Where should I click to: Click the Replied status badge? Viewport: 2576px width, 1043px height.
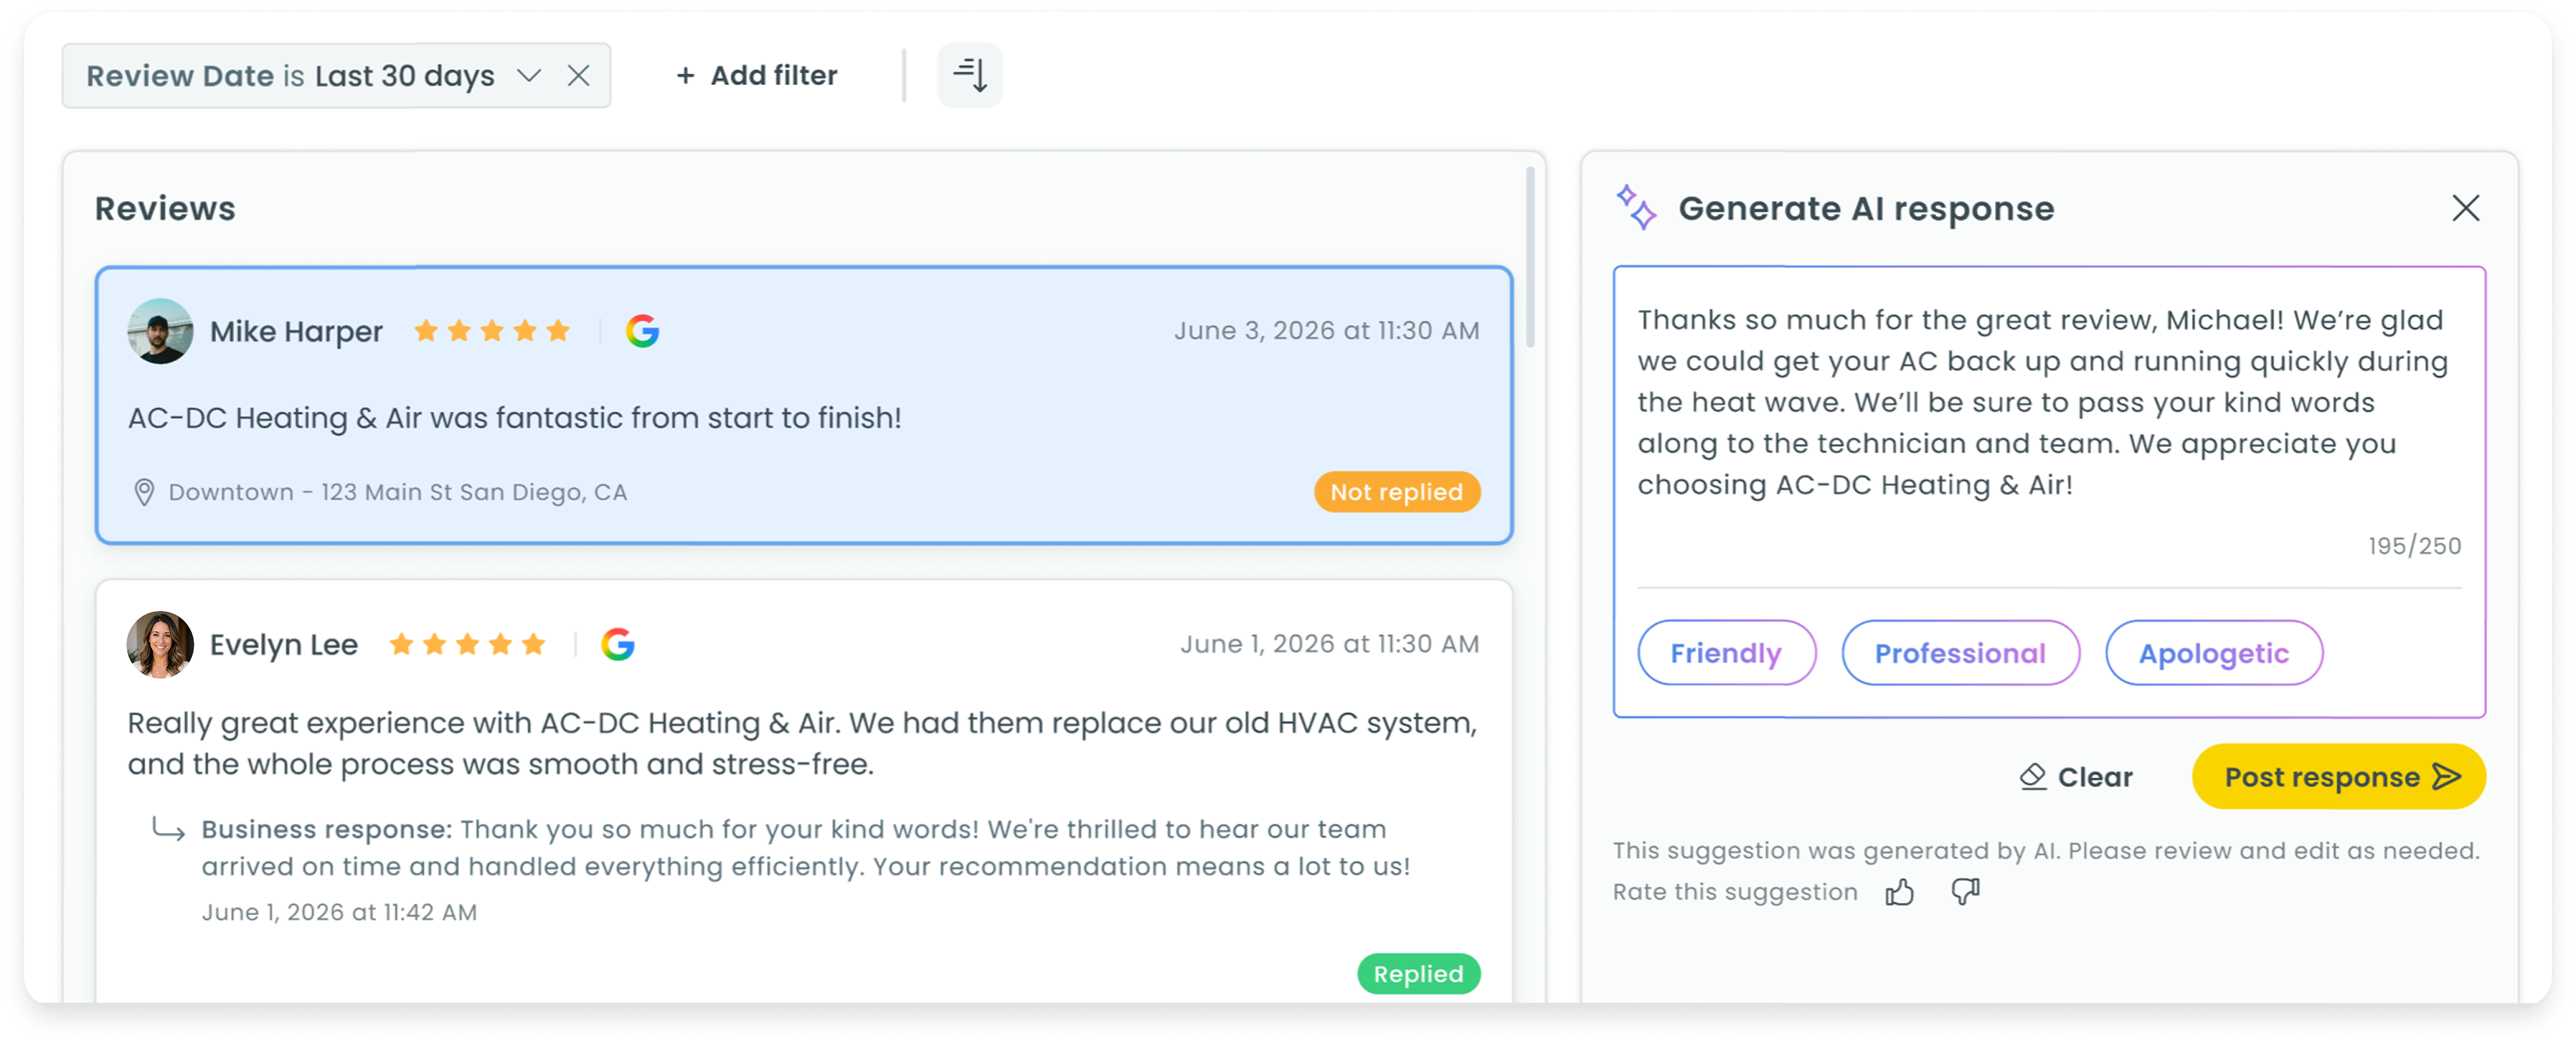(1418, 974)
